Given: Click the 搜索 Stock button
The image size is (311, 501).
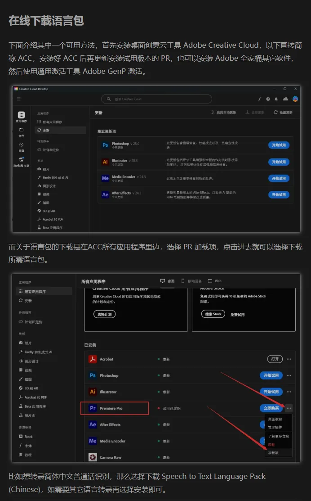Looking at the screenshot, I should point(213,314).
